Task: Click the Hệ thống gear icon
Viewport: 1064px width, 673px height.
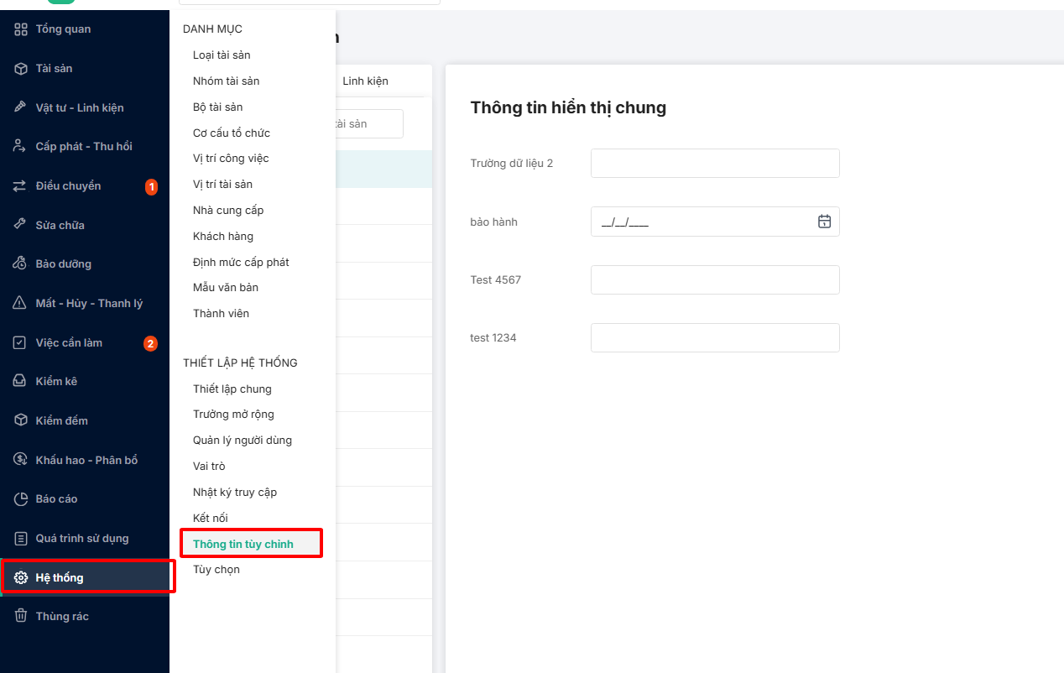Action: click(21, 577)
